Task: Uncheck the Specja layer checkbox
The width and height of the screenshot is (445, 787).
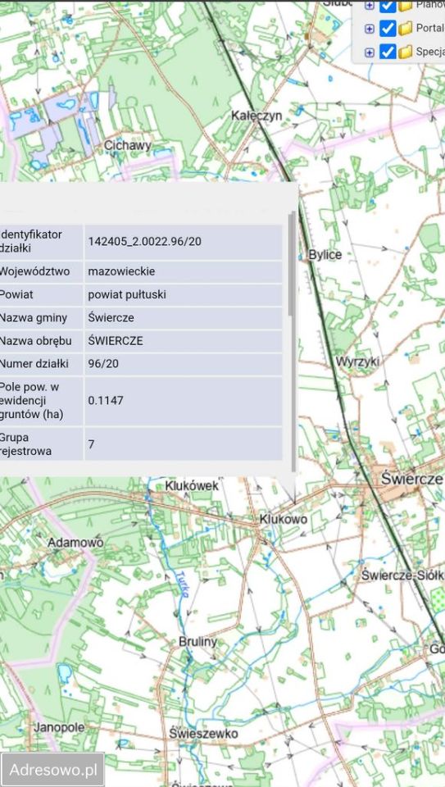Action: [x=388, y=51]
